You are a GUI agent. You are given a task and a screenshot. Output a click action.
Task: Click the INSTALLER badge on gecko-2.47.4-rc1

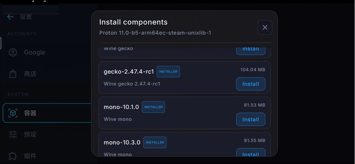[168, 72]
